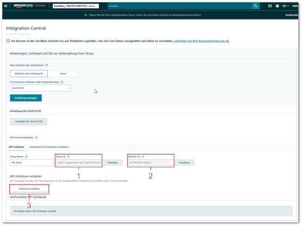The image size is (302, 226).
Task: Copy the Store-ID with Kopieren button
Action: tap(112, 163)
